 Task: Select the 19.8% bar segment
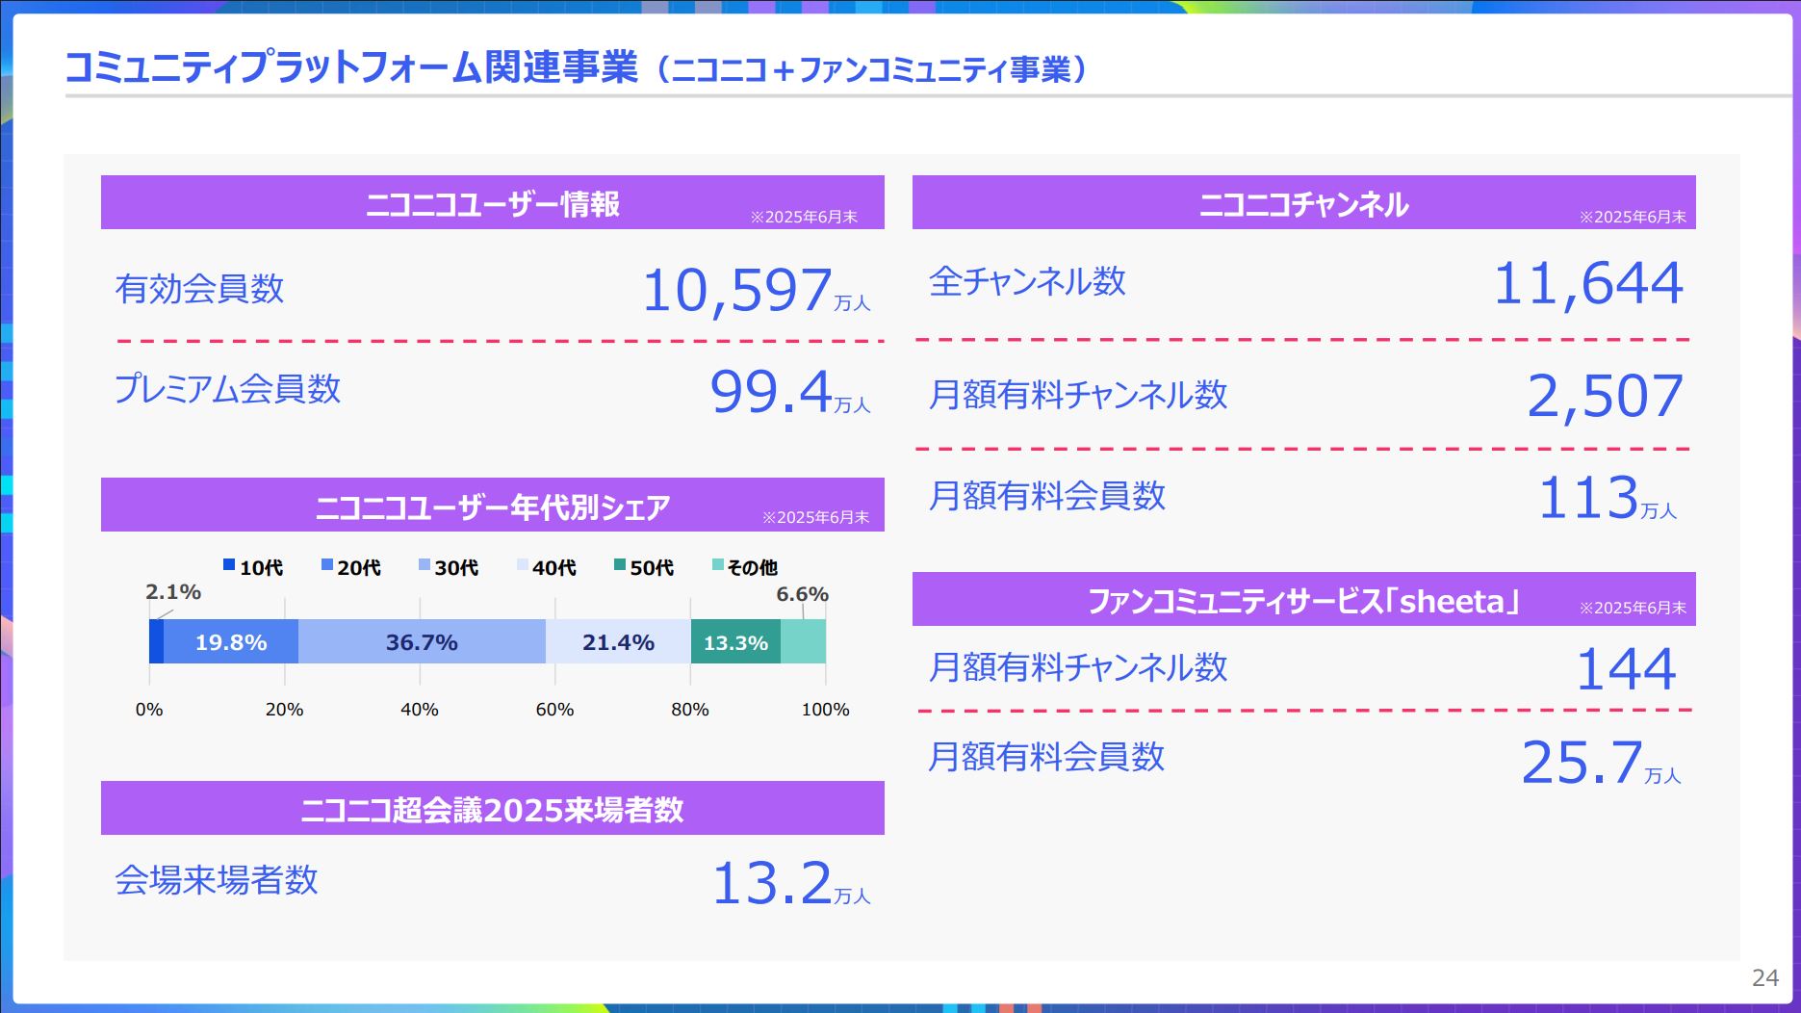click(x=231, y=641)
